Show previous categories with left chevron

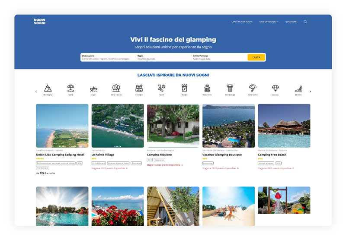click(36, 92)
